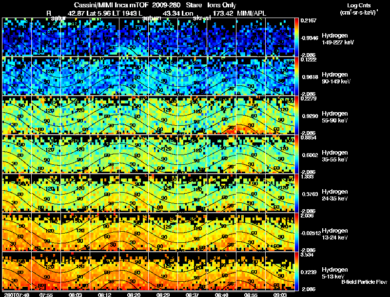Select the L value "43.34"
Screen dimensions: 390x297
tap(171, 13)
